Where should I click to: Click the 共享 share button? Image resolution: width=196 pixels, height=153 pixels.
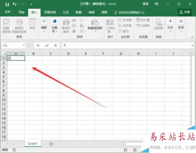[185, 12]
